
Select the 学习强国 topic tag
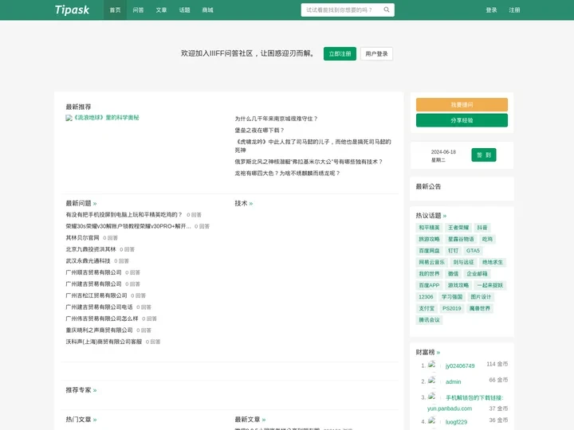pos(452,297)
